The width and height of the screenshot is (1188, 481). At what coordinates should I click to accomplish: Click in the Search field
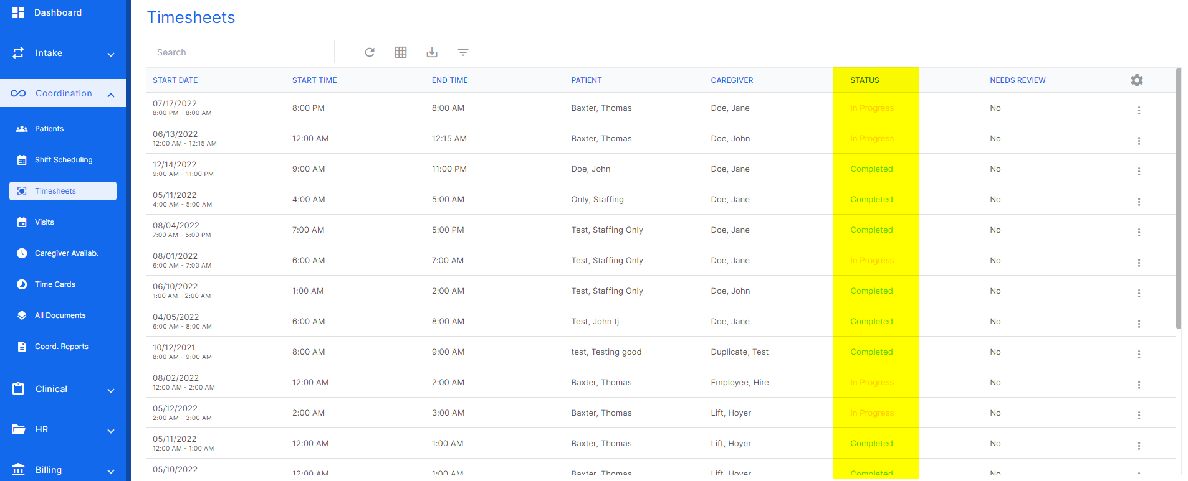[240, 52]
